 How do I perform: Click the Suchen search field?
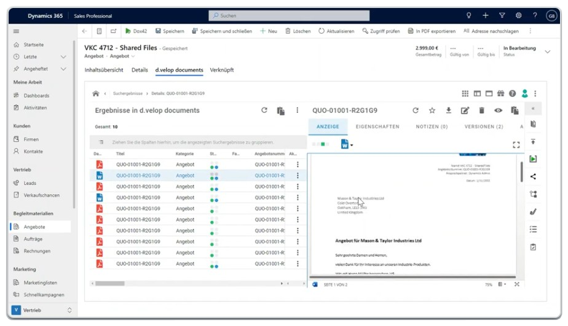coord(289,15)
